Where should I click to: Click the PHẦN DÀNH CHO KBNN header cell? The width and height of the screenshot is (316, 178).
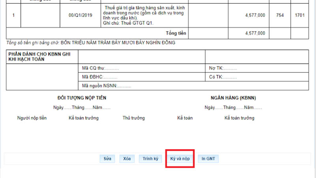tap(39, 57)
